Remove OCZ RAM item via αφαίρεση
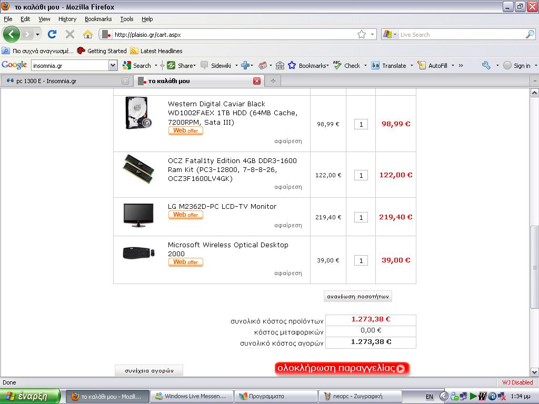Screen dimensions: 539x404 pyautogui.click(x=288, y=187)
